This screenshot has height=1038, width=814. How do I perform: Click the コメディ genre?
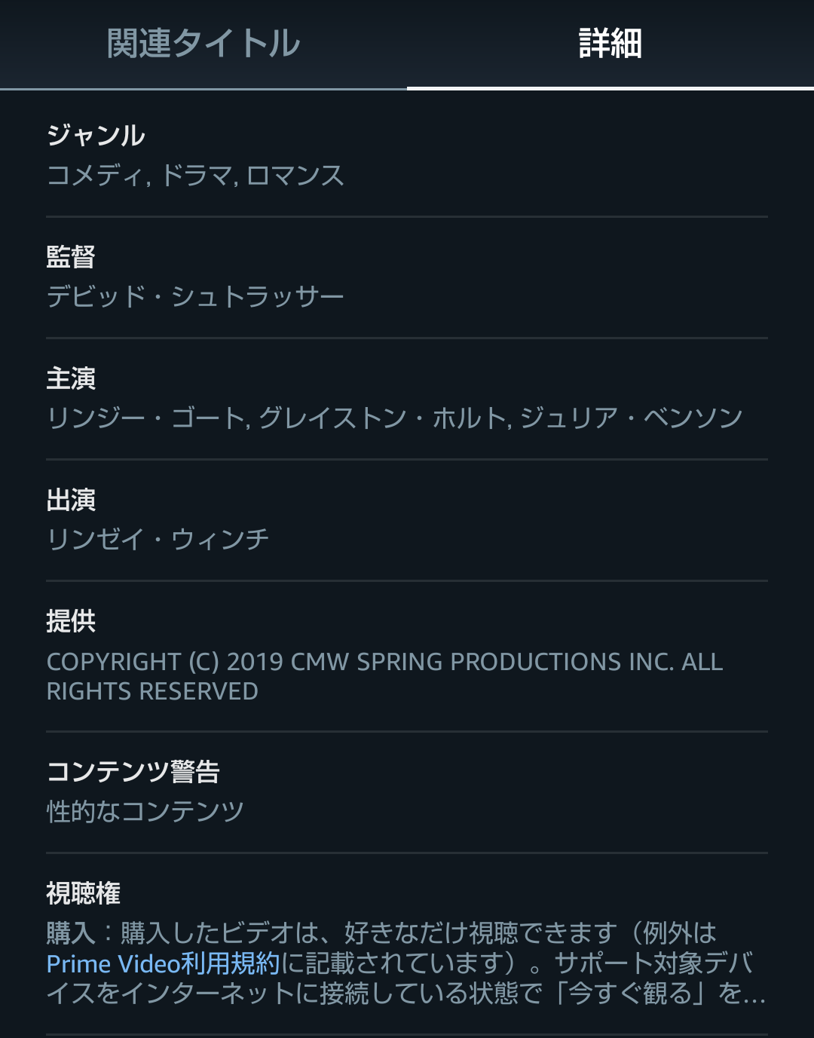tap(94, 176)
